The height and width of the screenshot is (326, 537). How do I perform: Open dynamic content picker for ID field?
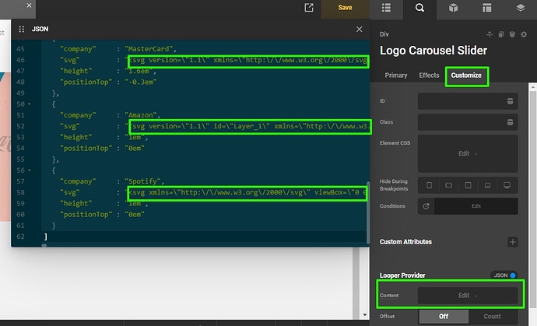(x=510, y=101)
